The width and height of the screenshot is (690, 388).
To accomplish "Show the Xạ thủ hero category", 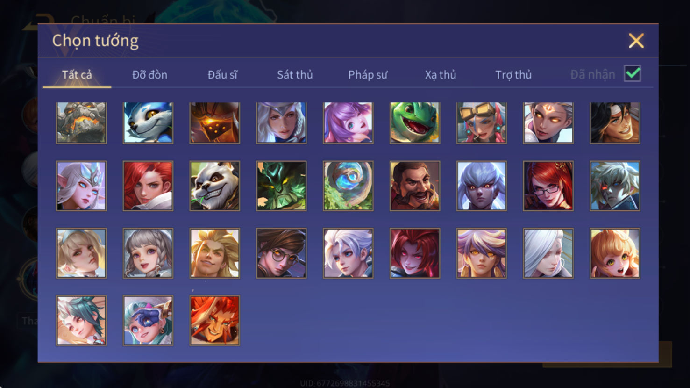I will click(441, 75).
